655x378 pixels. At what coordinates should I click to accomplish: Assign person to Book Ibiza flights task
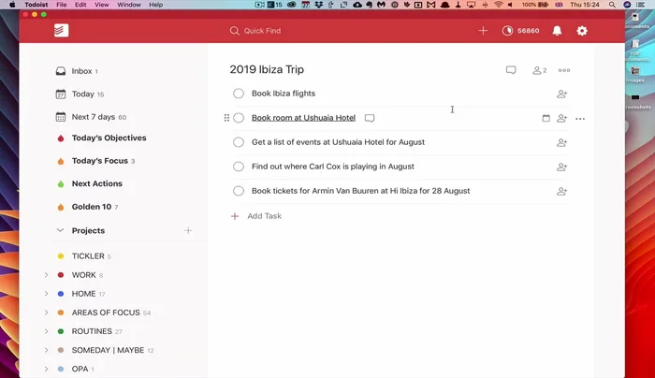[561, 94]
